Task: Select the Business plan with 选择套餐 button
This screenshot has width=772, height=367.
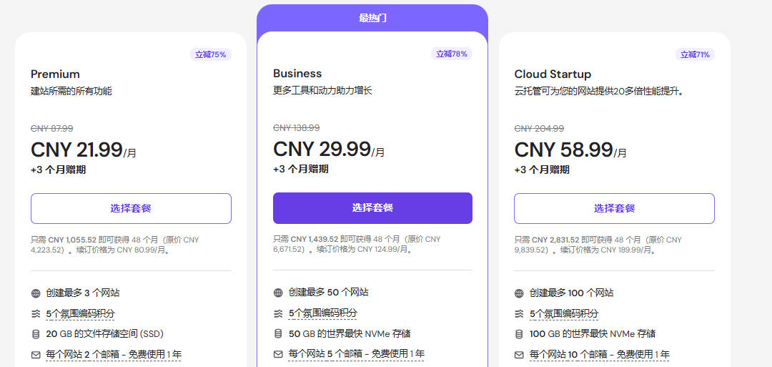Action: tap(372, 208)
